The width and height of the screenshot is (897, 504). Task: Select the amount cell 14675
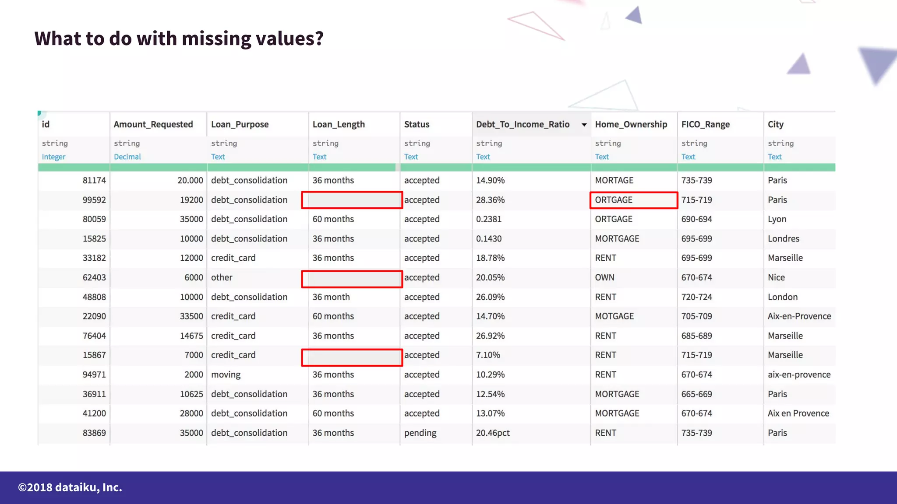191,336
